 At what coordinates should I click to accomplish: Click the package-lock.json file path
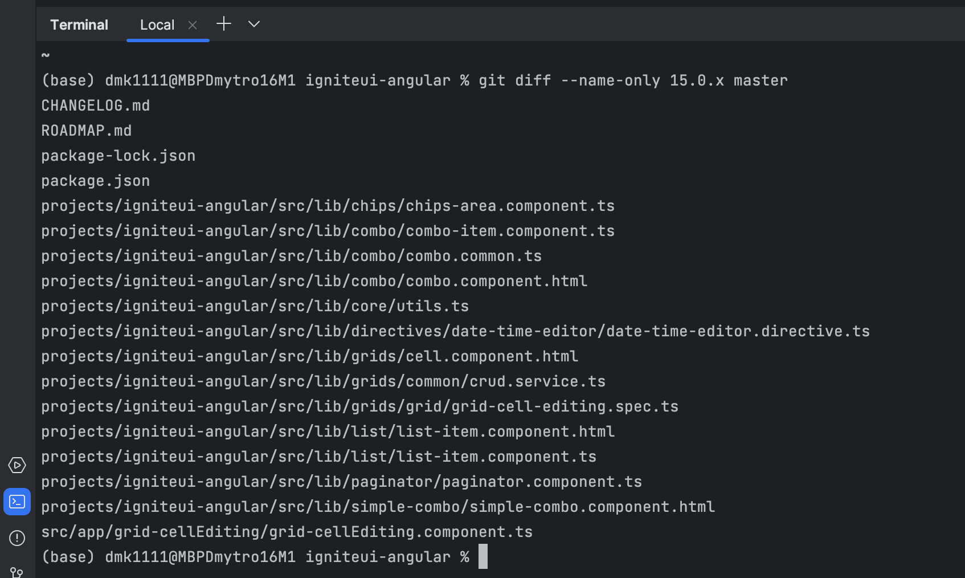pyautogui.click(x=118, y=155)
